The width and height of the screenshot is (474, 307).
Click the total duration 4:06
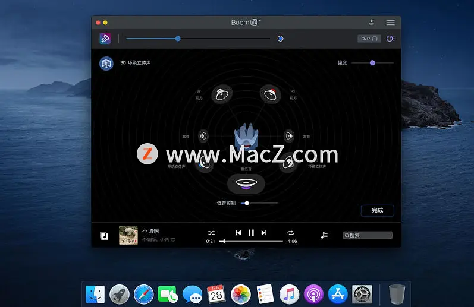[x=292, y=241]
